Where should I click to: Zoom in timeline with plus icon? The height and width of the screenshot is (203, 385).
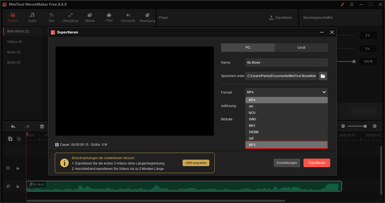(x=375, y=126)
